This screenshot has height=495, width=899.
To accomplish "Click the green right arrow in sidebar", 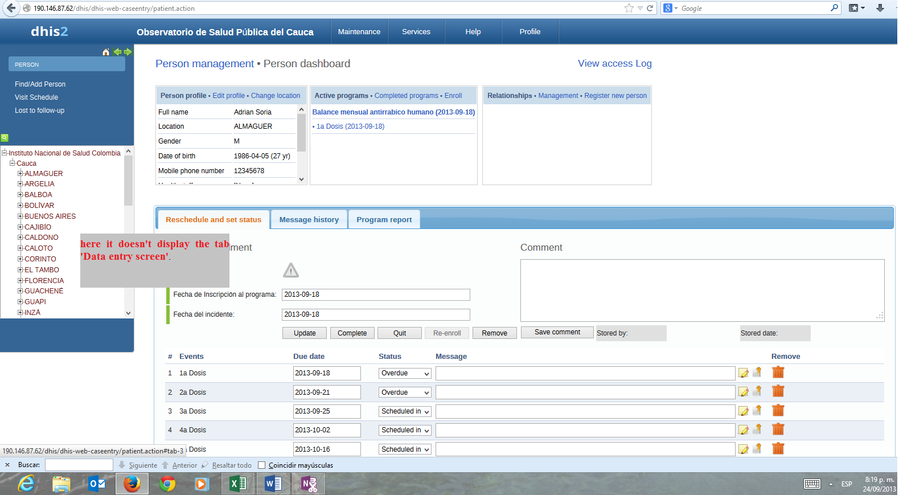I will (128, 52).
